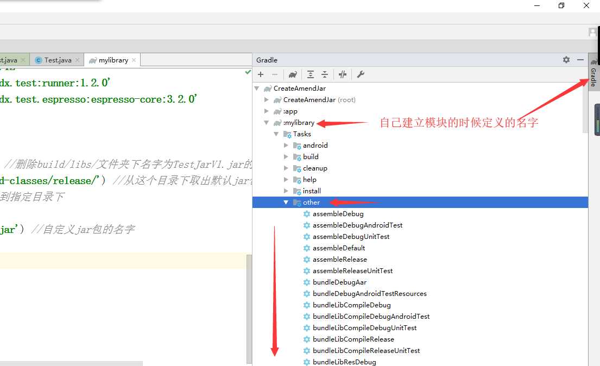
Task: Close the mylibrary editor tab
Action: (134, 60)
